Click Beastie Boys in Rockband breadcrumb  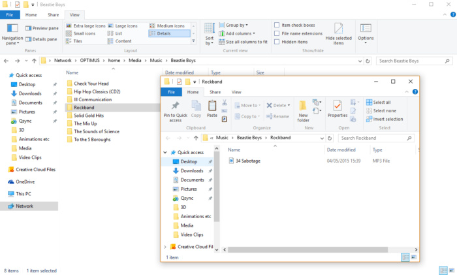pyautogui.click(x=249, y=138)
